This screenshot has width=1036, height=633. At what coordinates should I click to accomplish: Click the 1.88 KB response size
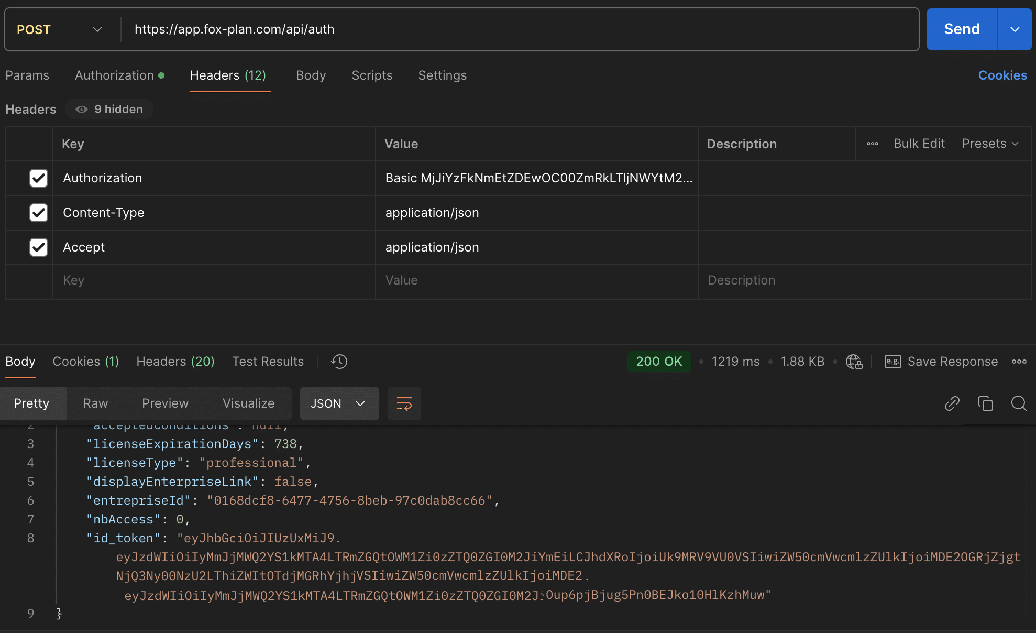click(x=802, y=362)
